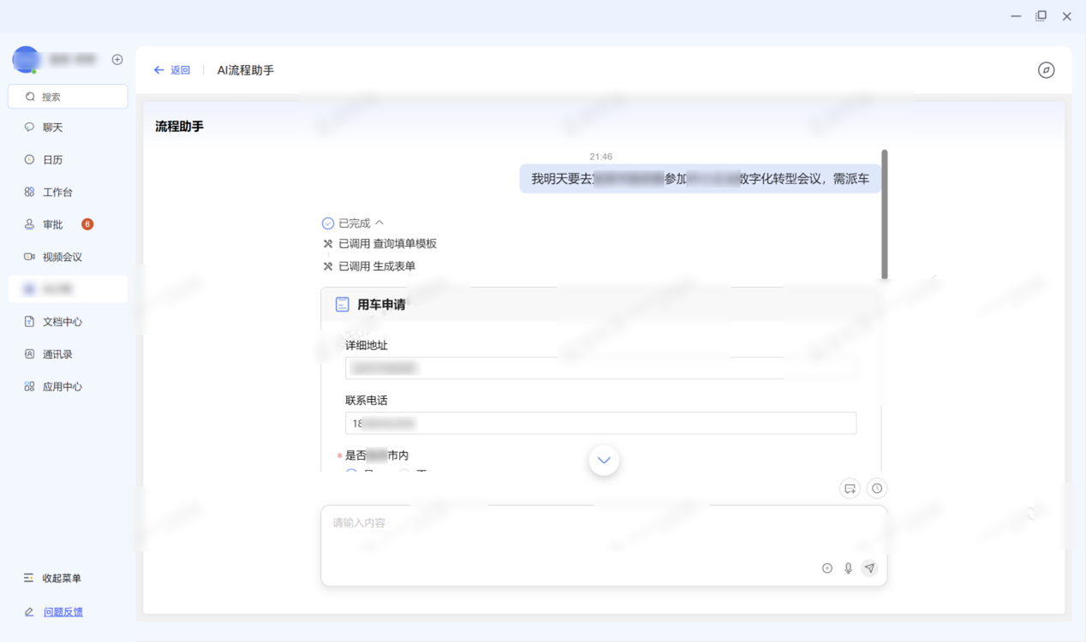Expand the form using the blue down chevron
Viewport: 1086px width, 642px height.
tap(604, 460)
